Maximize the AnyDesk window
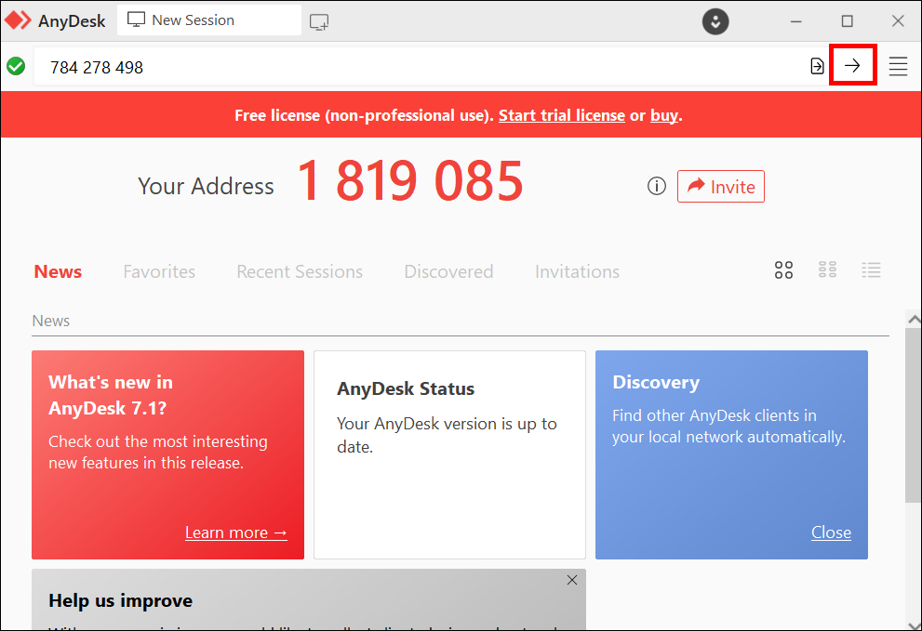This screenshot has width=922, height=631. click(x=847, y=21)
